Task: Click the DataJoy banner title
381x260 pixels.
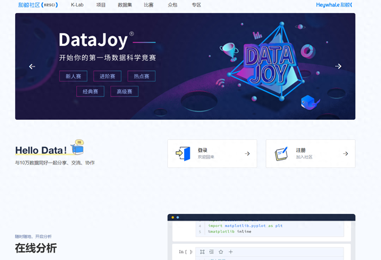Action: [x=94, y=40]
